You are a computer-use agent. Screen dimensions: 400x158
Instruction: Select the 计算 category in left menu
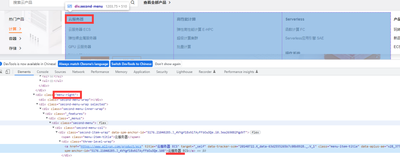[15, 29]
